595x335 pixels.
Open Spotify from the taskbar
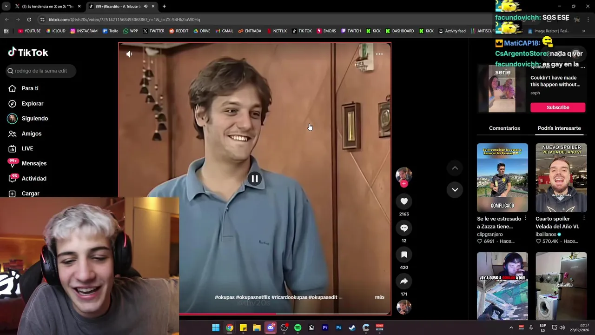click(297, 328)
